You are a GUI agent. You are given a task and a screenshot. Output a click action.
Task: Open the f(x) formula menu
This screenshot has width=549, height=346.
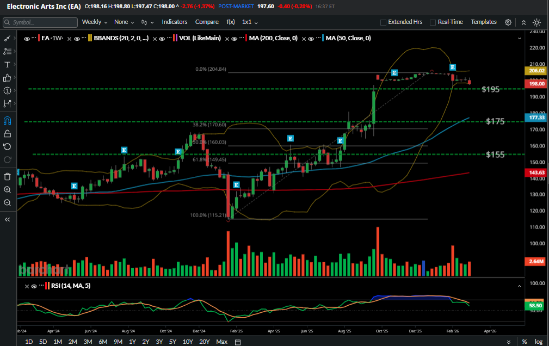[x=230, y=22]
